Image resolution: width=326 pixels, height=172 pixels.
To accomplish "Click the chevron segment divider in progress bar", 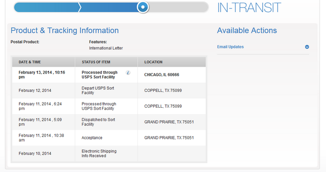I will 80,7.
